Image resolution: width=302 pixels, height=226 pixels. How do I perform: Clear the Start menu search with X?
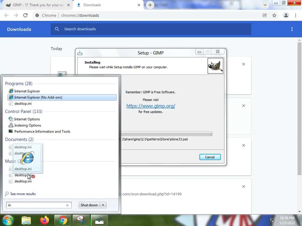68,205
